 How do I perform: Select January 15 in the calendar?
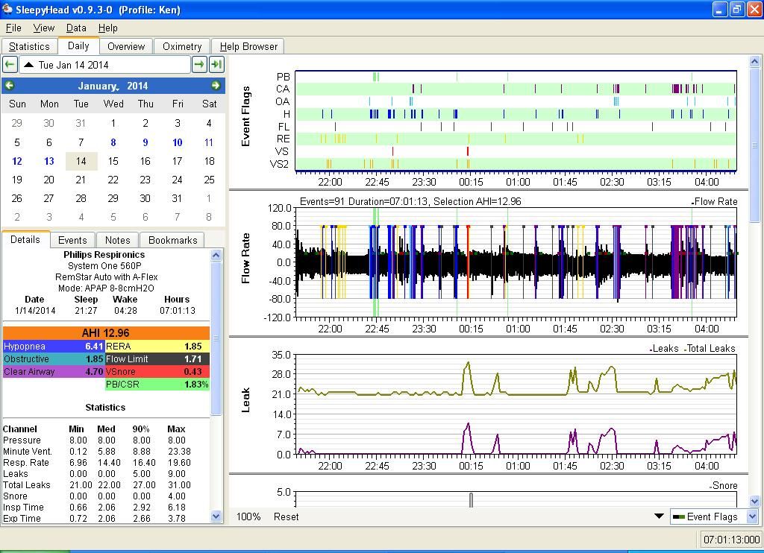pyautogui.click(x=113, y=161)
